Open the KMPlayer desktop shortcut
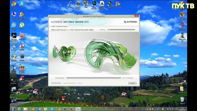 [x=14, y=27]
